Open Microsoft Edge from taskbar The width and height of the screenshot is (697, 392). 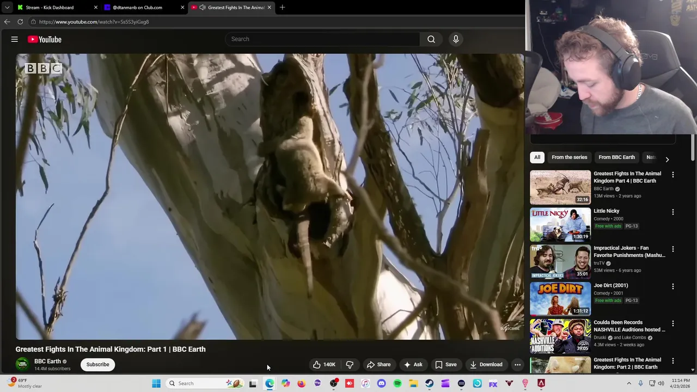[x=270, y=383]
